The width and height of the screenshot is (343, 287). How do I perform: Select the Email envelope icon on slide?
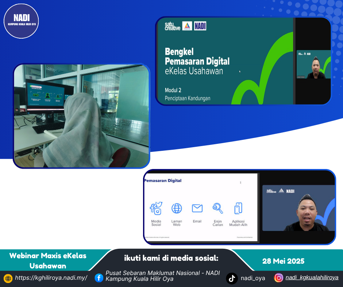[x=197, y=208]
